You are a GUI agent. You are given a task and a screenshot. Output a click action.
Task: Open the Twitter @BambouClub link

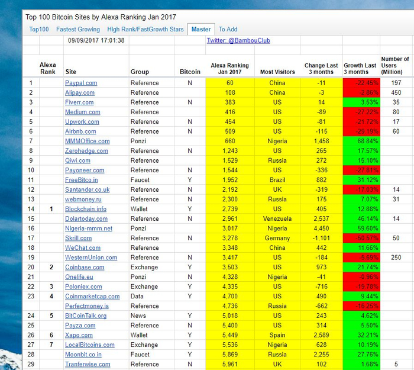pos(238,40)
